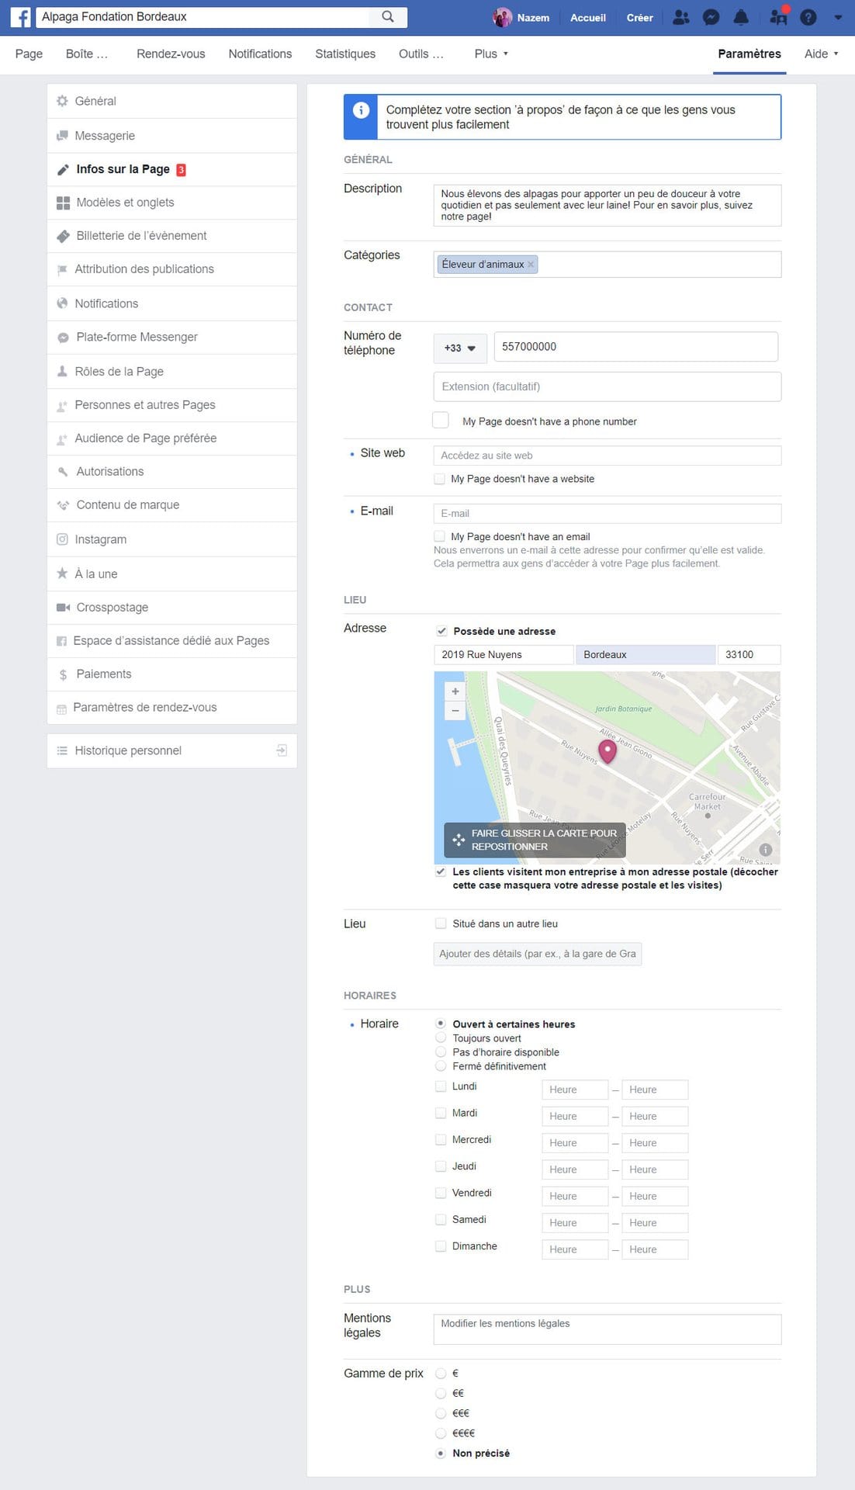Click the dollar icon for Paiements
The image size is (855, 1490).
(x=63, y=674)
